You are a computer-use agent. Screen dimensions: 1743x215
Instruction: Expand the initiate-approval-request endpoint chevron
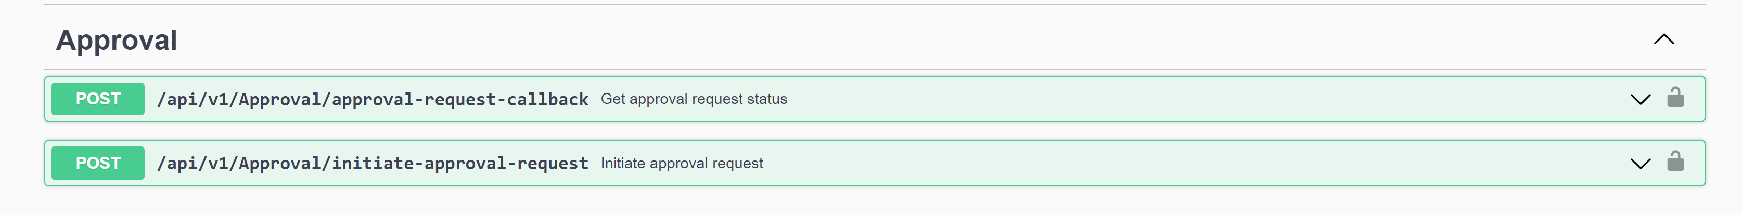1639,164
